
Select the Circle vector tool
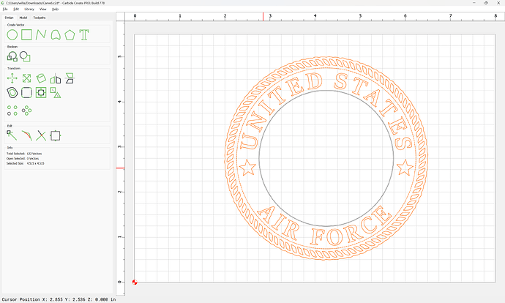[x=12, y=35]
